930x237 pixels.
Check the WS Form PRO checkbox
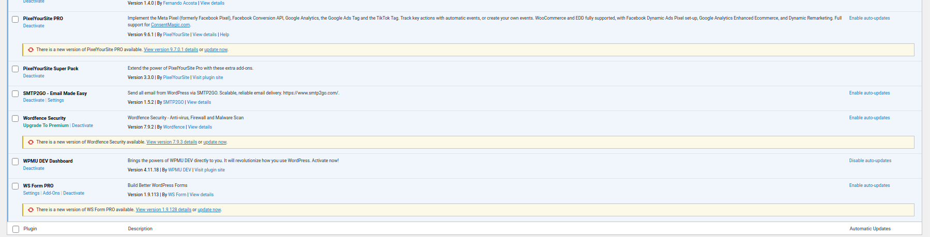click(x=16, y=186)
